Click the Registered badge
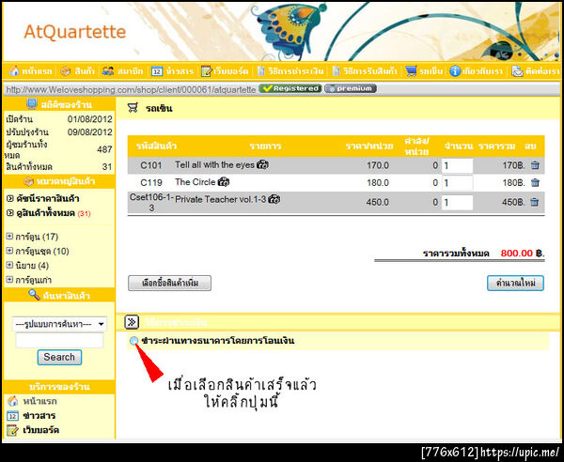The width and height of the screenshot is (564, 462). point(290,88)
